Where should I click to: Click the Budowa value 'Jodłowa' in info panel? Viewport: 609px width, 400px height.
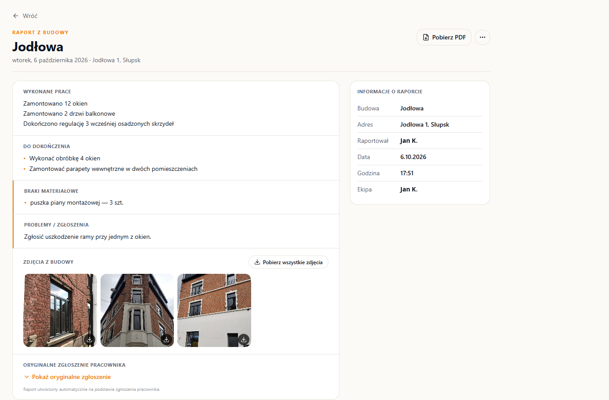[412, 108]
